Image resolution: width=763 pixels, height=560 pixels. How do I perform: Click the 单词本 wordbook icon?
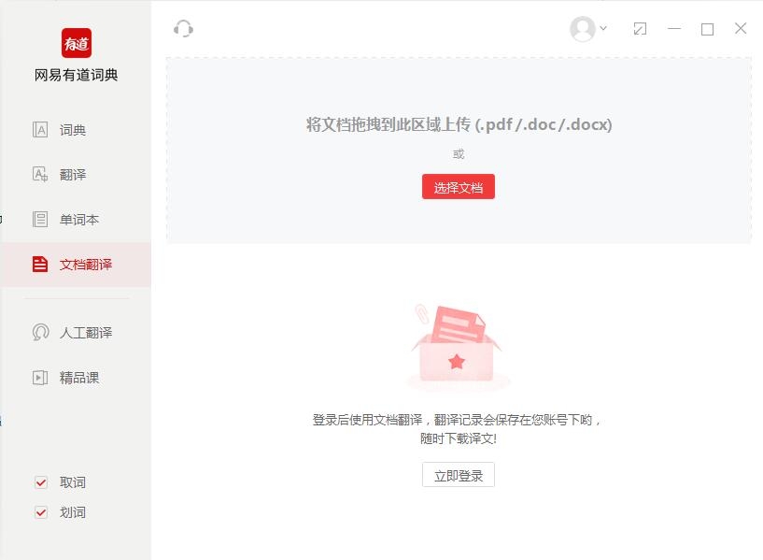click(40, 219)
